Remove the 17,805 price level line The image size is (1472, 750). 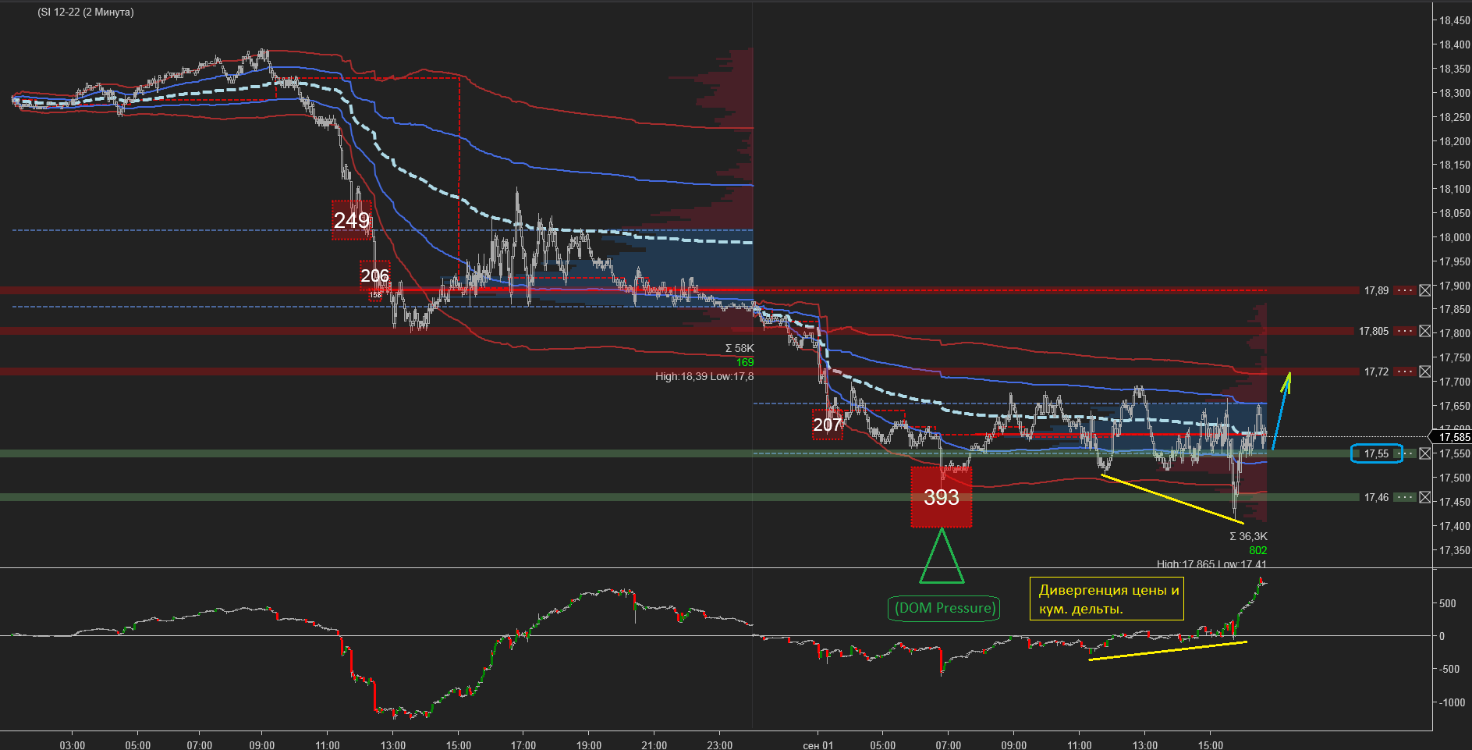[x=1424, y=331]
